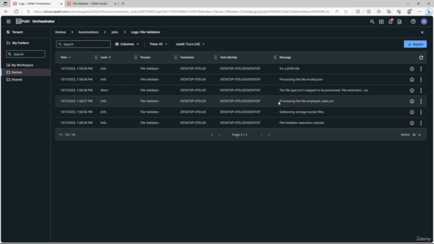This screenshot has height=244, width=434.
Task: Open Tenant in the sidebar
Action: 15,32
